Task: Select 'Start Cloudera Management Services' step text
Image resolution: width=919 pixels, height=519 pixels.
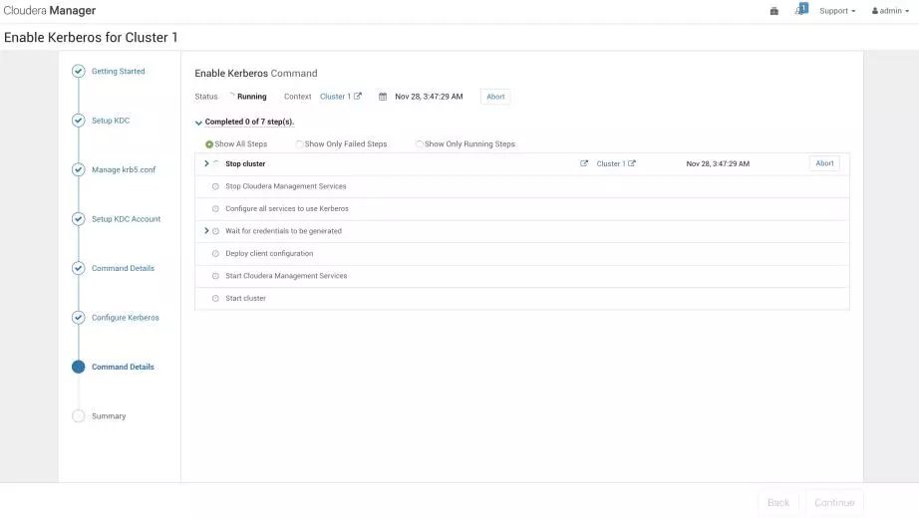Action: point(286,276)
